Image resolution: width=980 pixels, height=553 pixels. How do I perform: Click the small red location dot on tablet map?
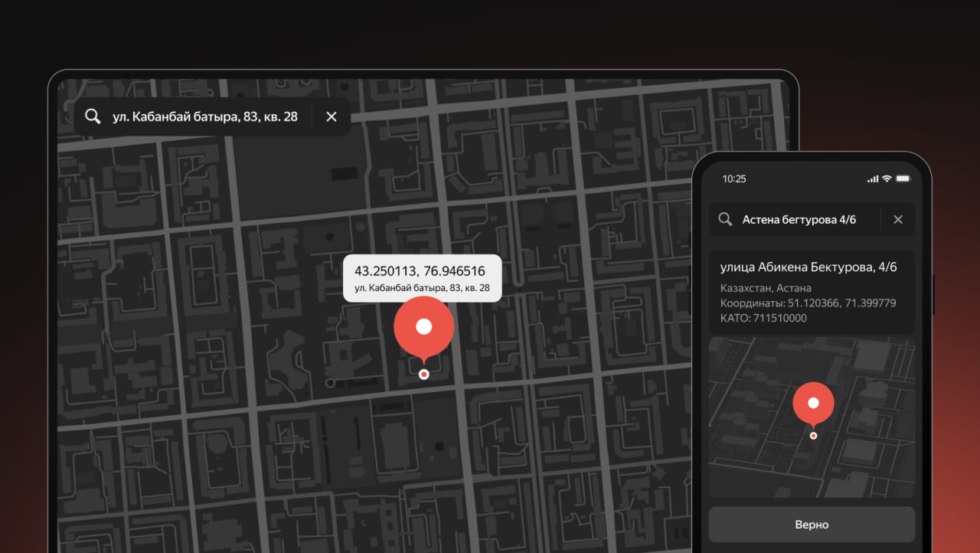pos(423,375)
